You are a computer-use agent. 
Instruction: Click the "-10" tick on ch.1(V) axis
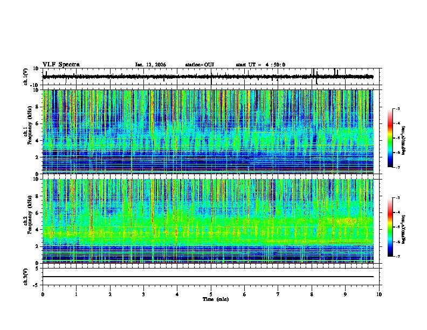[x=35, y=85]
